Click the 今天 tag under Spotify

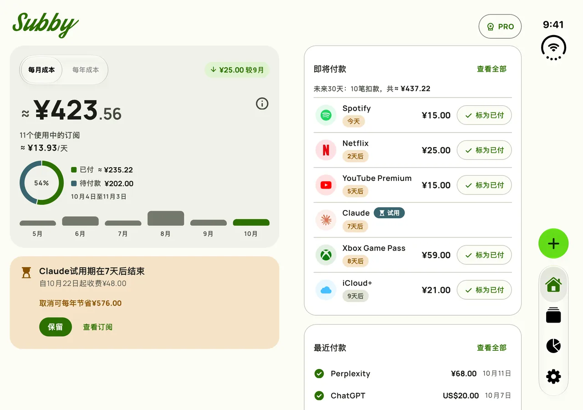tap(353, 121)
